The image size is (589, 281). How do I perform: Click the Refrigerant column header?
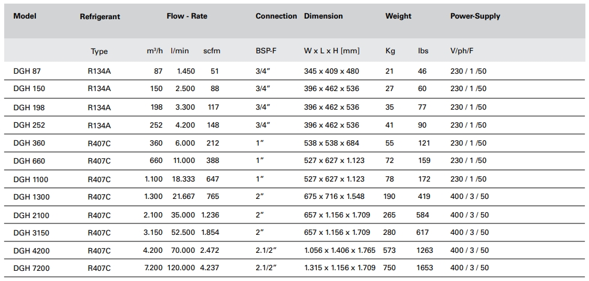click(x=100, y=17)
